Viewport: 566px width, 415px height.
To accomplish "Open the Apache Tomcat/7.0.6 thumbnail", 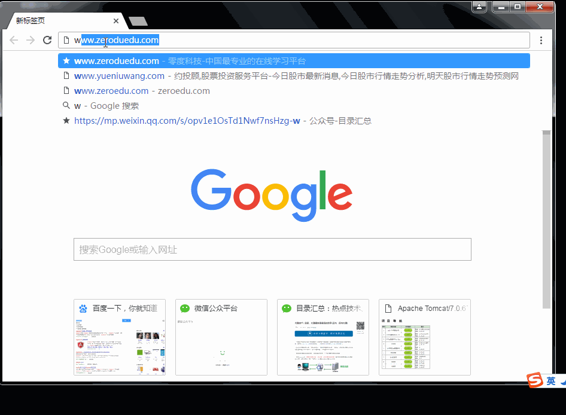I will pyautogui.click(x=425, y=337).
